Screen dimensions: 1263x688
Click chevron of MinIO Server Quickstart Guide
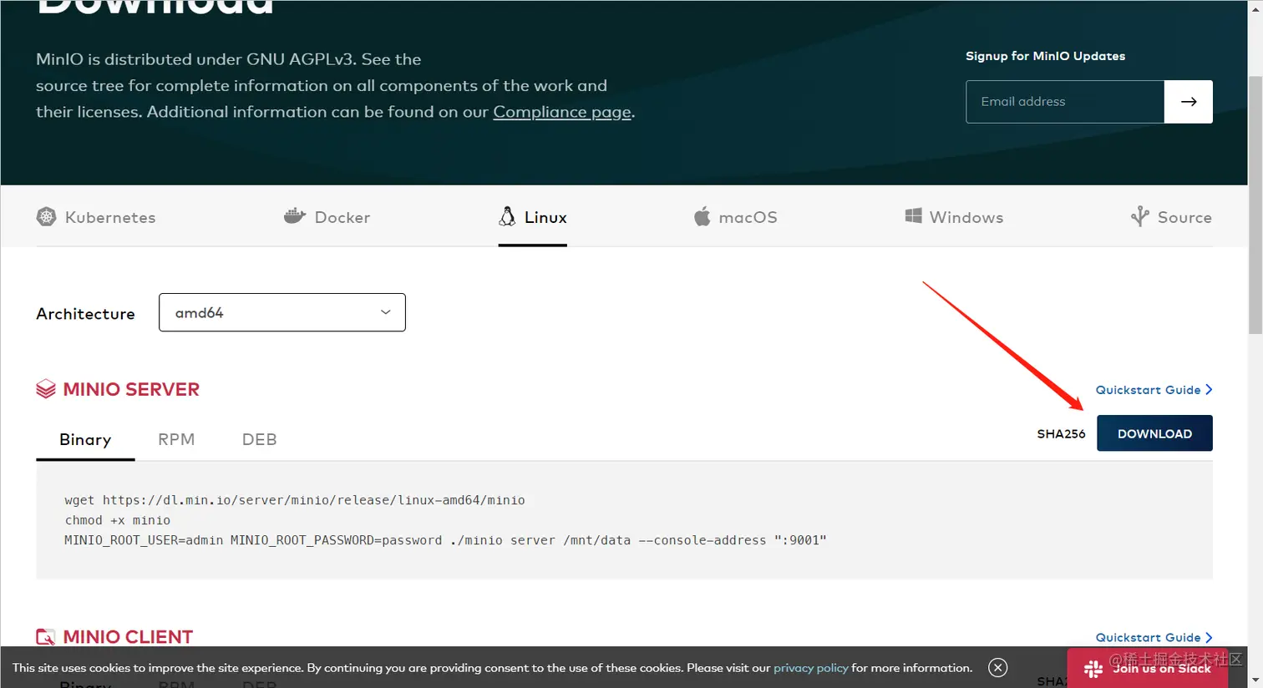1208,390
